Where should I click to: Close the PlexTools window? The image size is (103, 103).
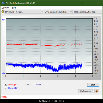tap(98, 3)
